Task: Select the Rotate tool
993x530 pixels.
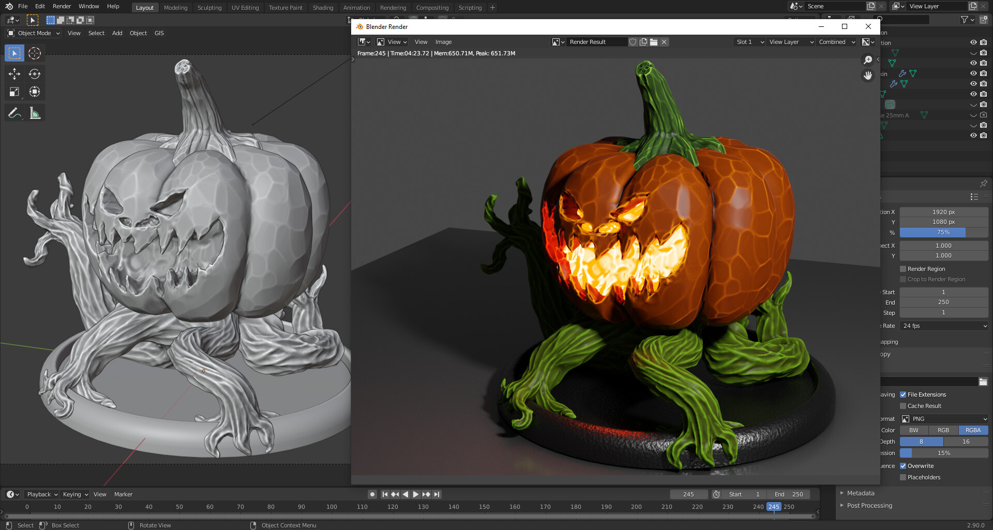Action: pyautogui.click(x=34, y=74)
